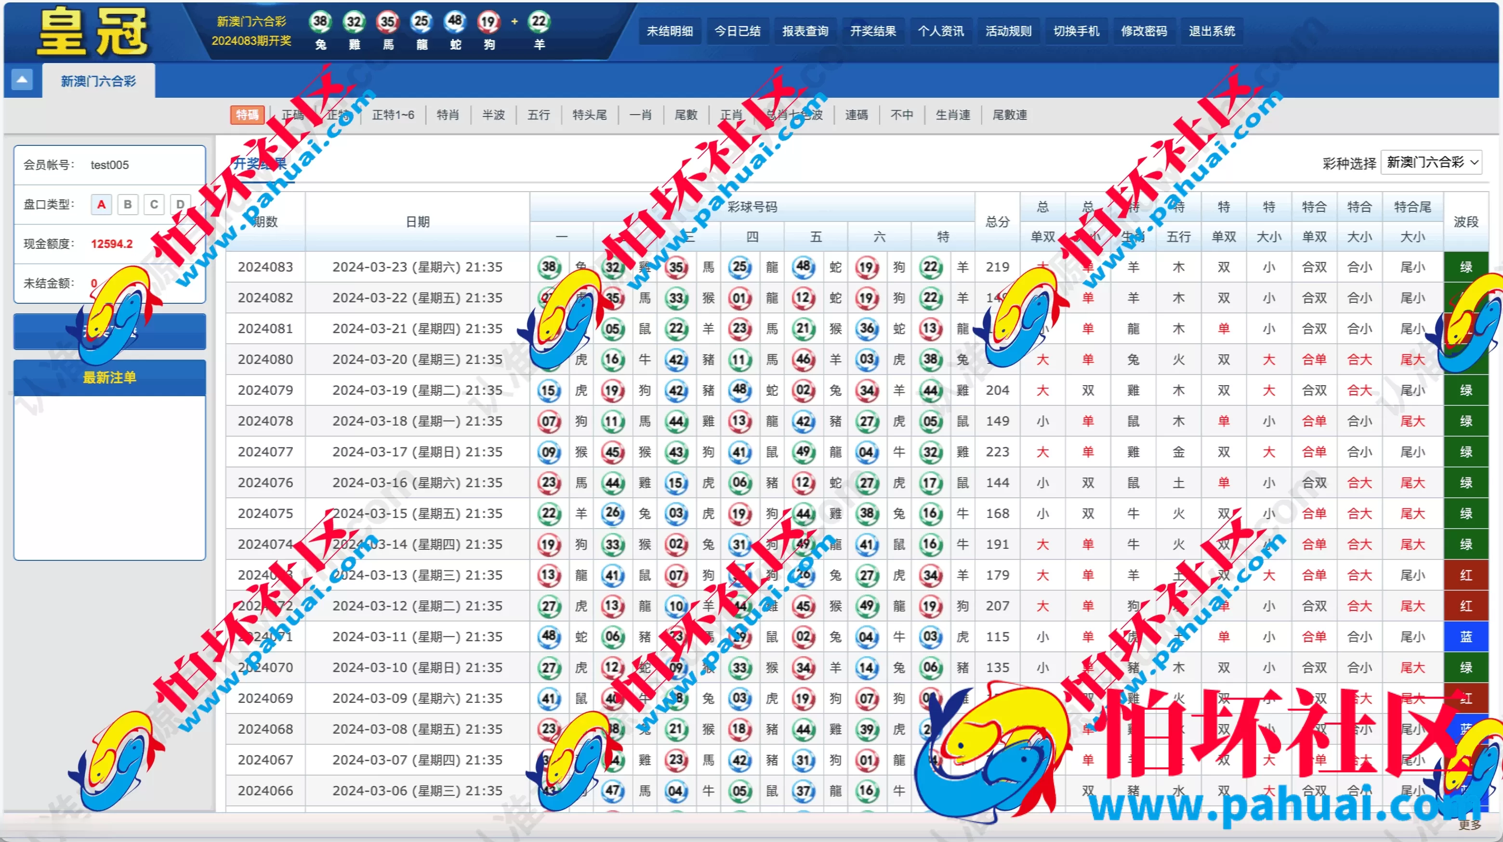Viewport: 1503px width, 842px height.
Task: Switch to the 尾數 tab
Action: tap(686, 115)
